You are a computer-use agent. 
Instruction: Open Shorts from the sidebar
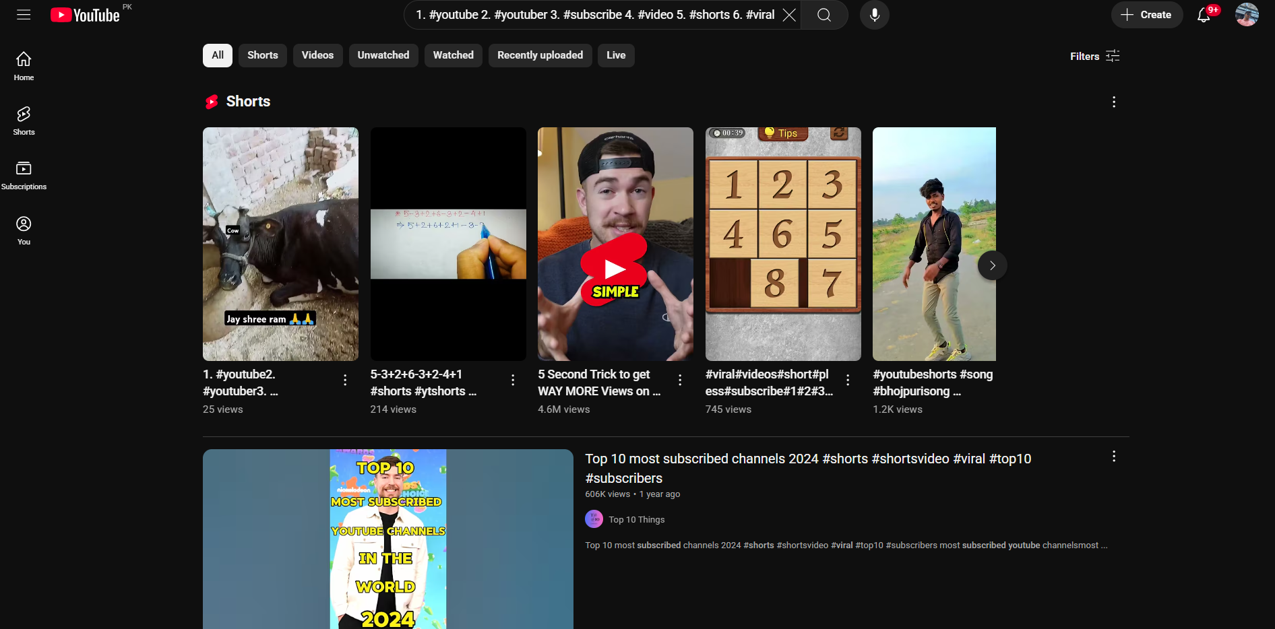click(x=23, y=120)
